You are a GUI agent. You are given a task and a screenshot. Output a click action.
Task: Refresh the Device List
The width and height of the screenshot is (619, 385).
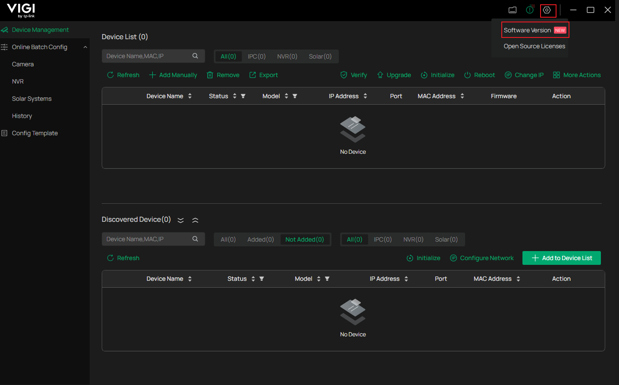(x=123, y=75)
